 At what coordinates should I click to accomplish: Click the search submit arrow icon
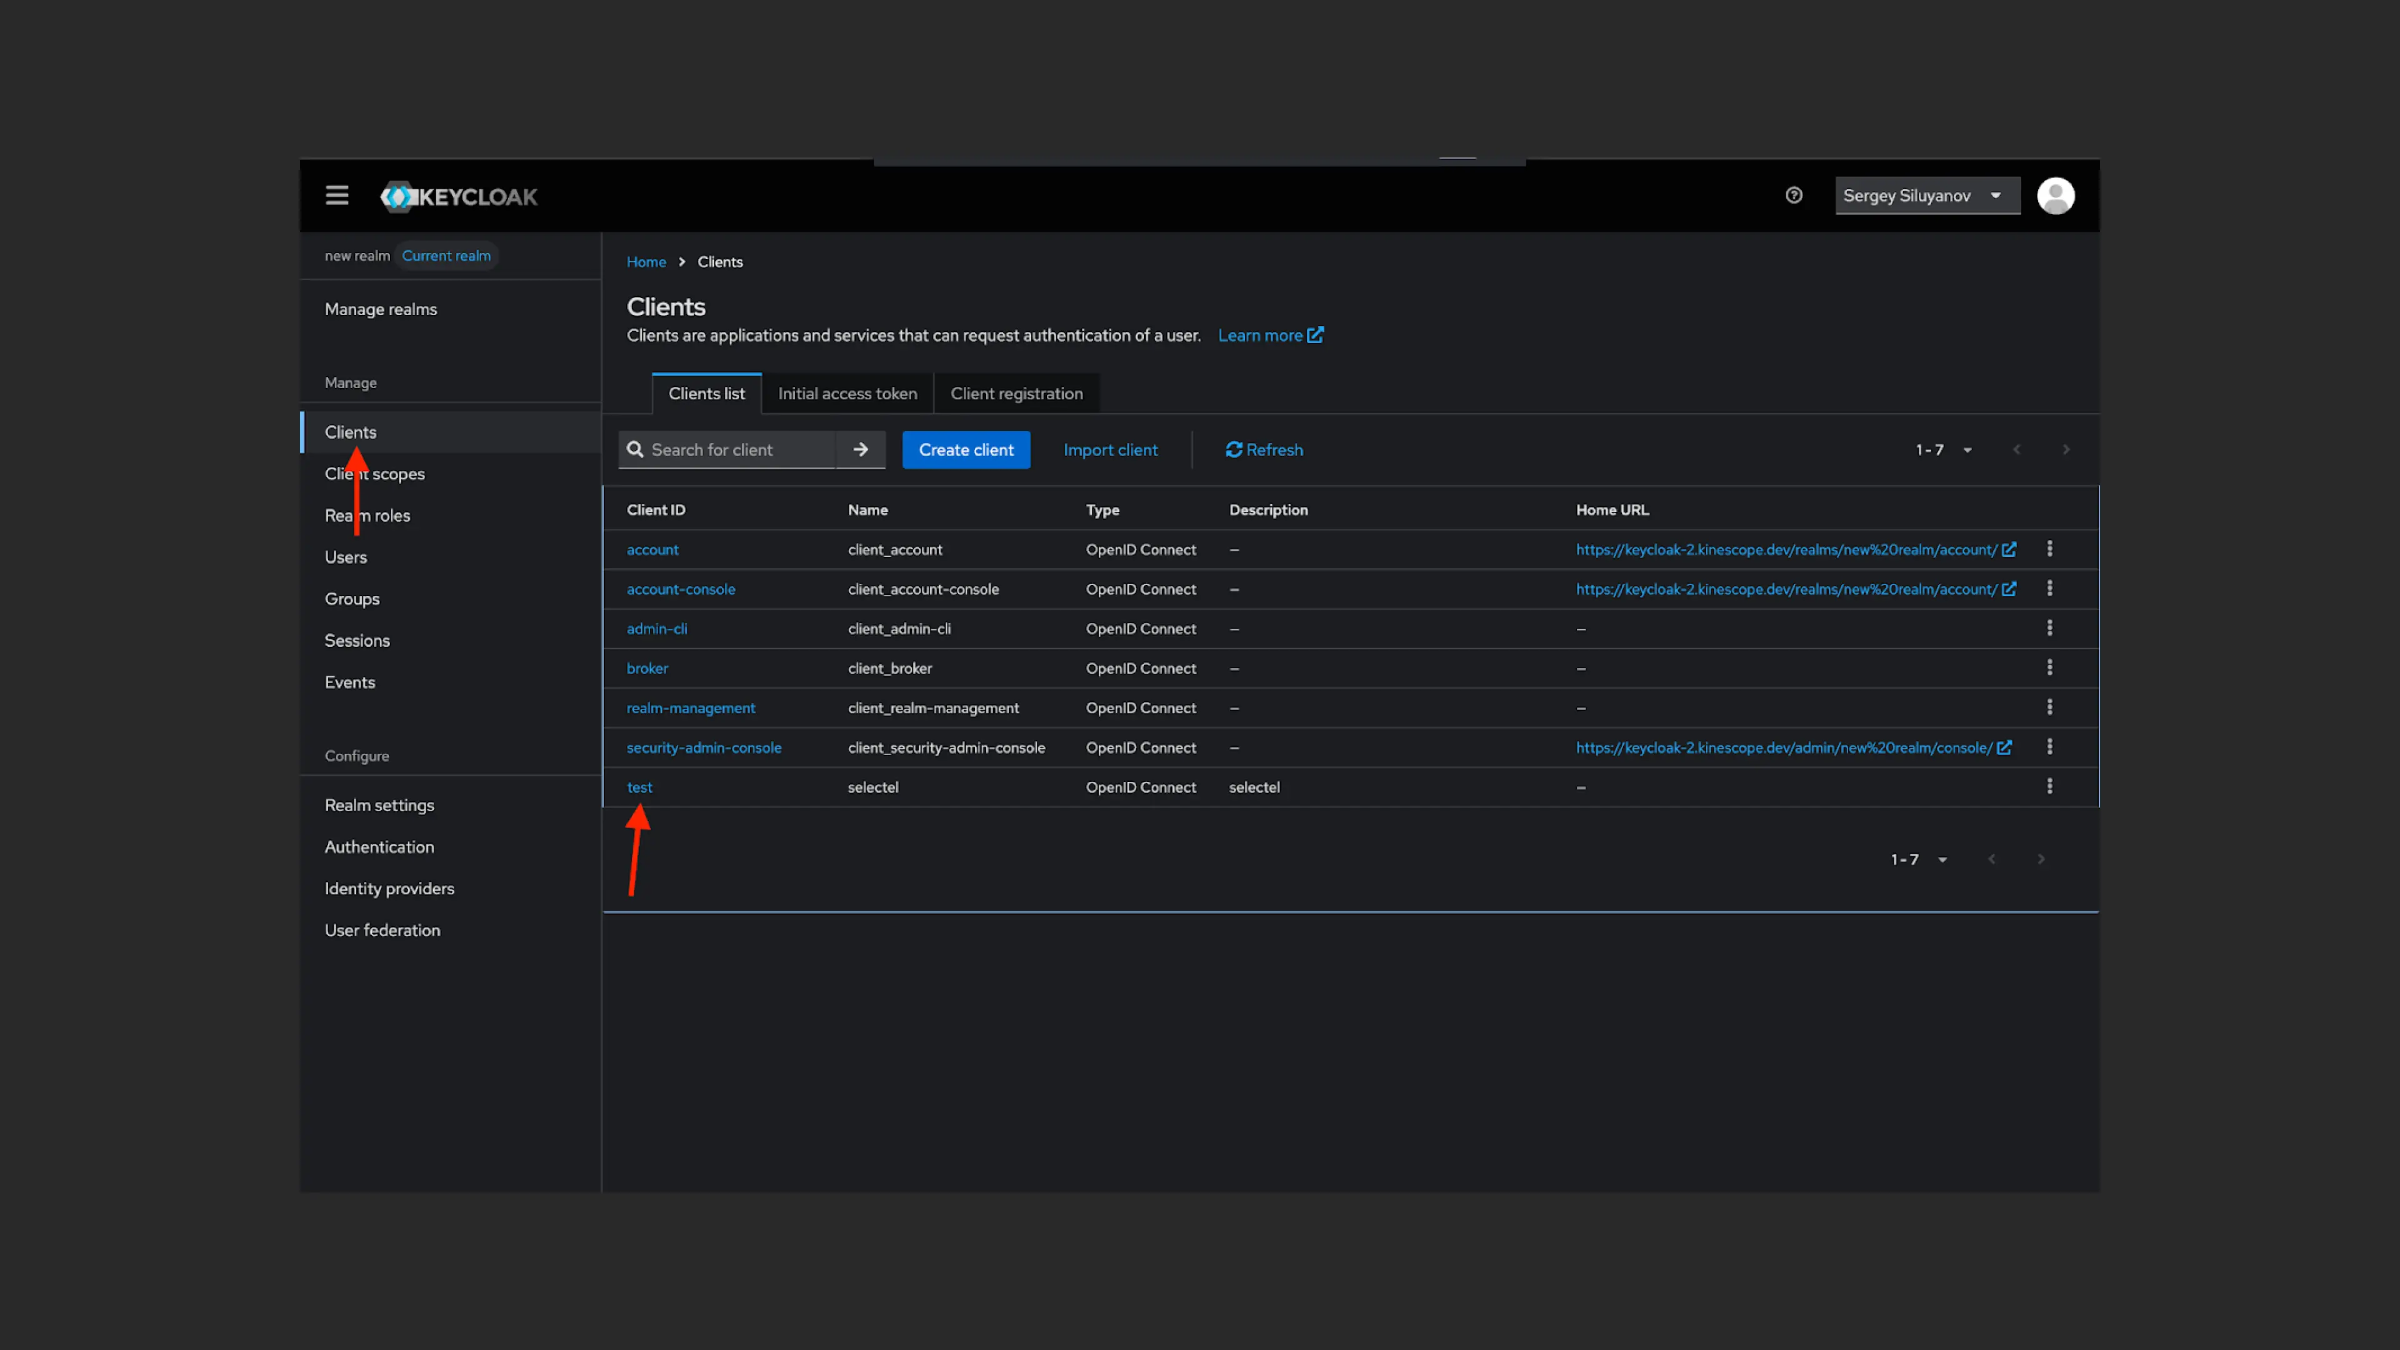860,449
